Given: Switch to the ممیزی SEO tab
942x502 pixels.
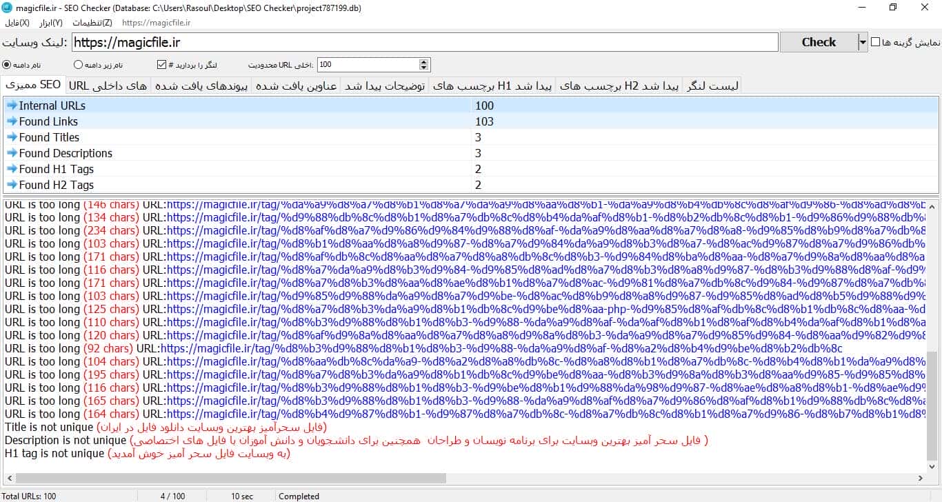Looking at the screenshot, I should [x=33, y=85].
